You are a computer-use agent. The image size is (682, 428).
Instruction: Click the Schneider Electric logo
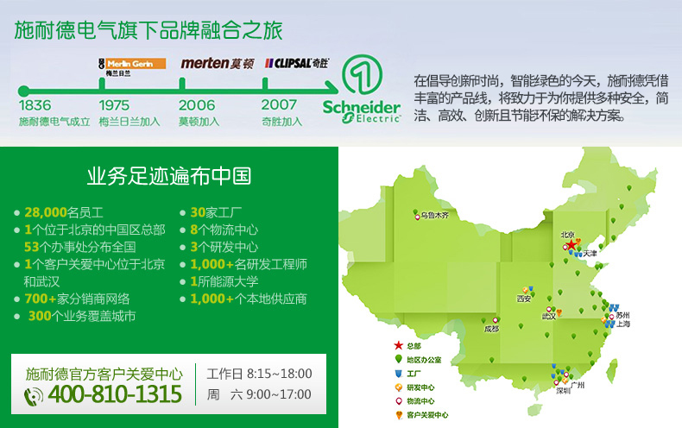pyautogui.click(x=361, y=89)
